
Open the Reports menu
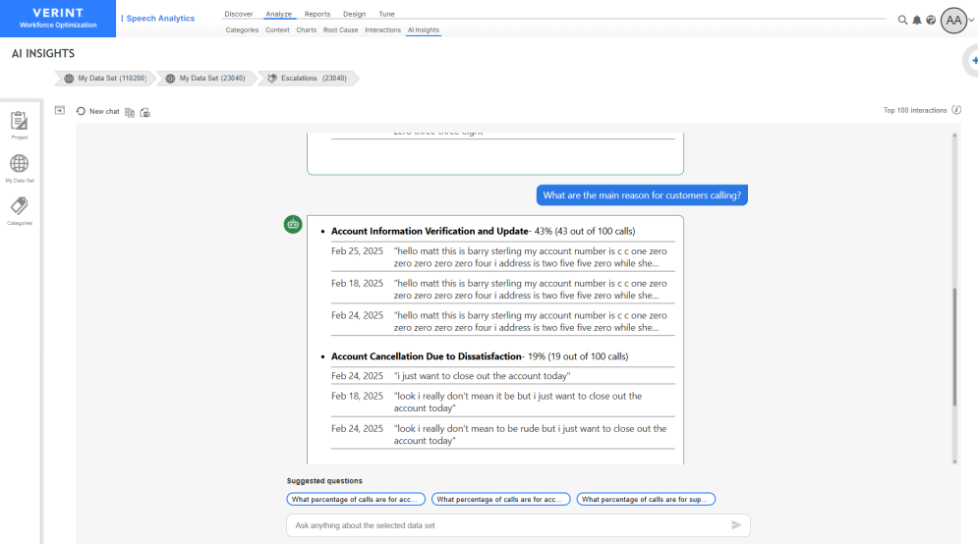coord(317,14)
